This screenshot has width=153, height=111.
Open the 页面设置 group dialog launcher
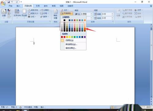[50, 21]
